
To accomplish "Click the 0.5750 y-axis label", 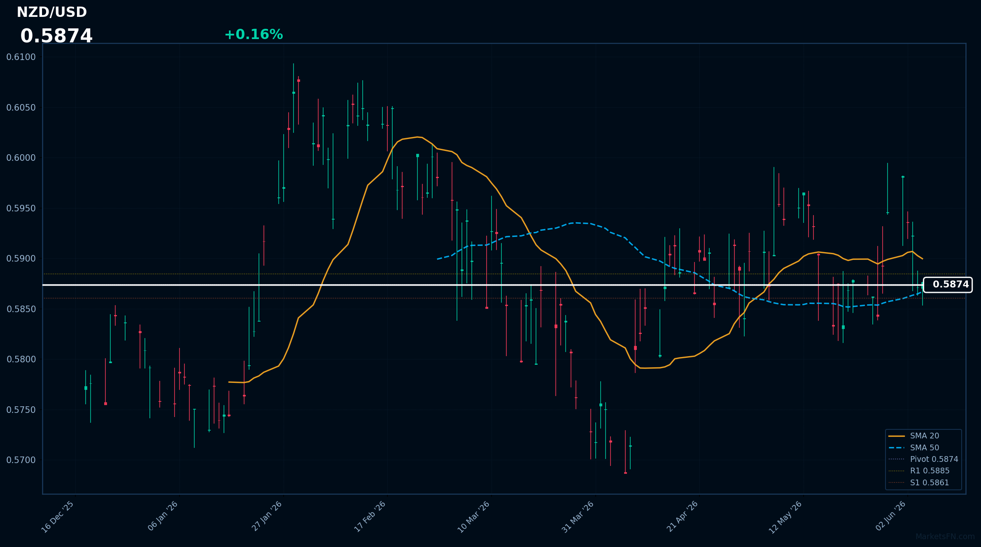I will 21,410.
